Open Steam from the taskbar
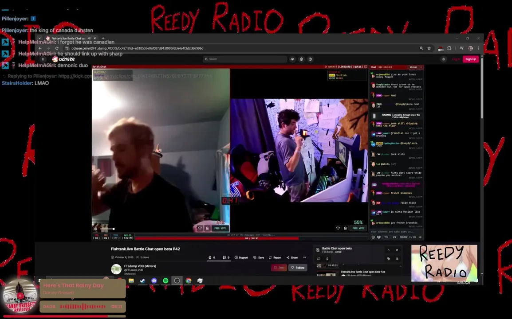Viewport: 512px width, 319px height. (x=143, y=280)
